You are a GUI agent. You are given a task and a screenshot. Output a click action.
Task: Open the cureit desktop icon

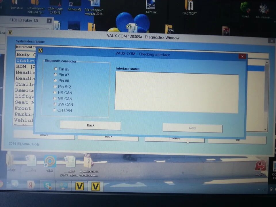(x=245, y=10)
